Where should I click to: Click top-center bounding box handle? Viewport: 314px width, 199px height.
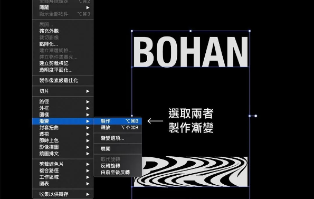click(191, 31)
